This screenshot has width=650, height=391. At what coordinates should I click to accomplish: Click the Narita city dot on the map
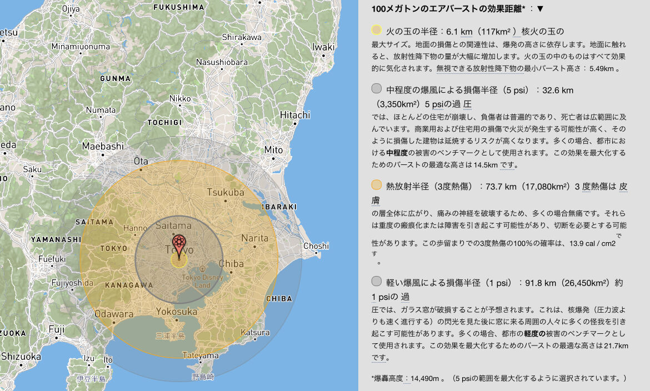click(x=254, y=246)
